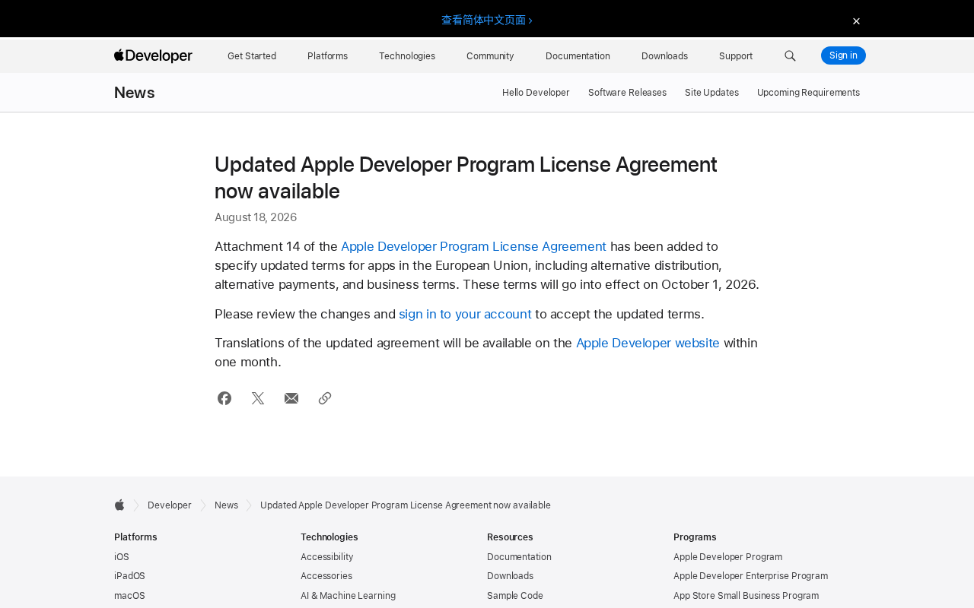Open the Documentation navigation item
Image resolution: width=974 pixels, height=608 pixels.
click(578, 55)
